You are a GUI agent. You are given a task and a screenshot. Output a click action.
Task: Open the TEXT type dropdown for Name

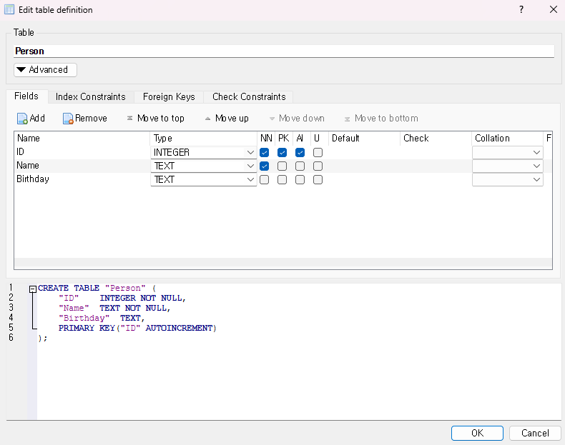204,166
